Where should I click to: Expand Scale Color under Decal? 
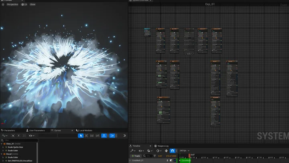point(3,157)
